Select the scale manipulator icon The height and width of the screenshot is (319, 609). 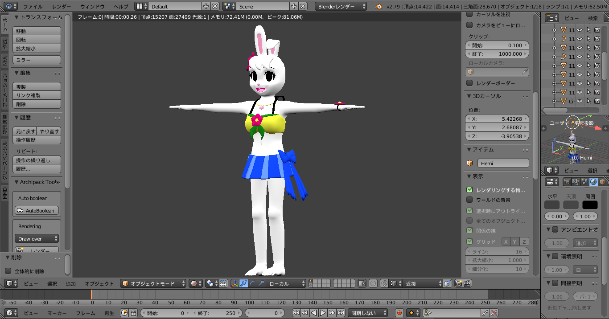(261, 283)
